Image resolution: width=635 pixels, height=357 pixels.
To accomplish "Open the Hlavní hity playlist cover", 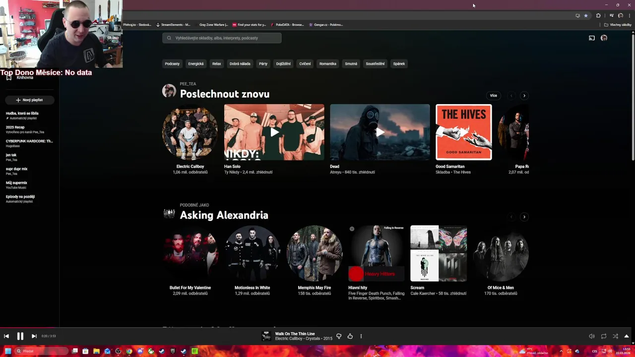I will coord(377,253).
